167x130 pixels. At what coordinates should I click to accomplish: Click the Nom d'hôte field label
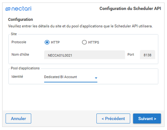pyautogui.click(x=20, y=55)
